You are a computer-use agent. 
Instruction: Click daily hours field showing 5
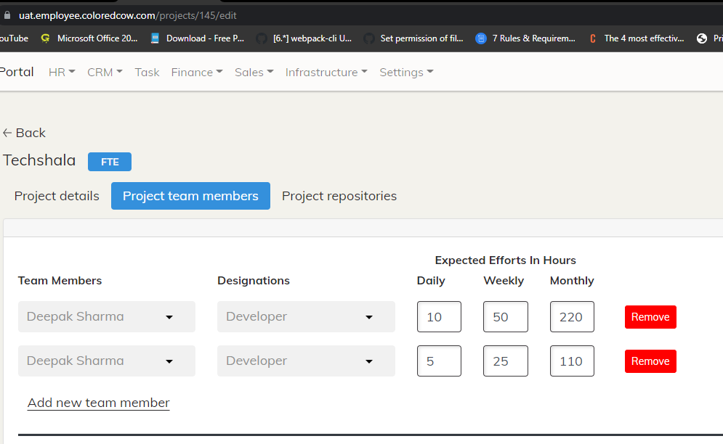pos(439,361)
